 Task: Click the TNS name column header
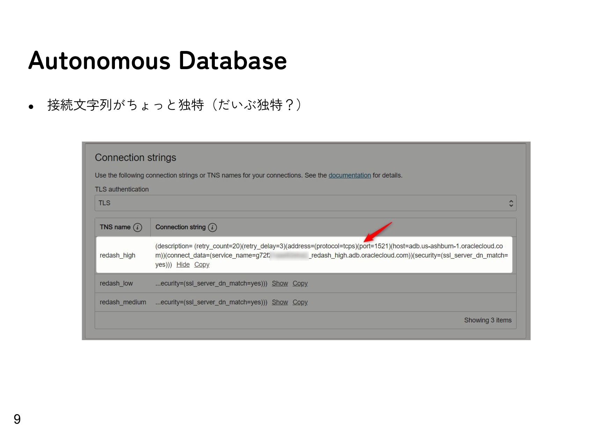tap(115, 227)
